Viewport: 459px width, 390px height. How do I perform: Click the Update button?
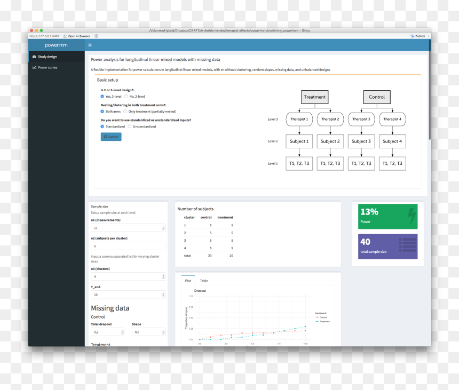tap(111, 137)
